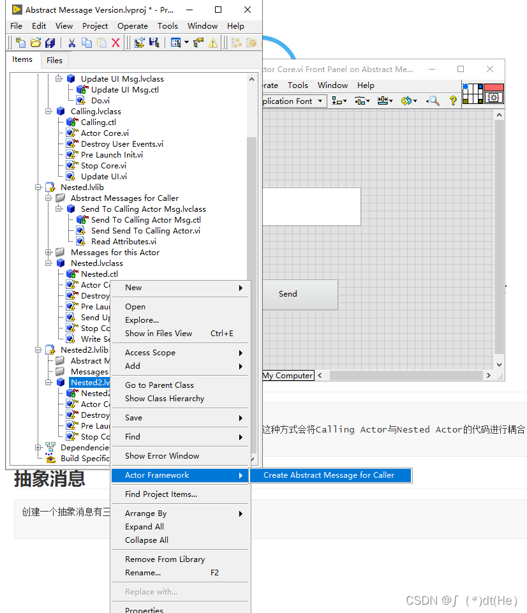Toggle Context Help with the question mark icon
This screenshot has width=527, height=613.
454,101
